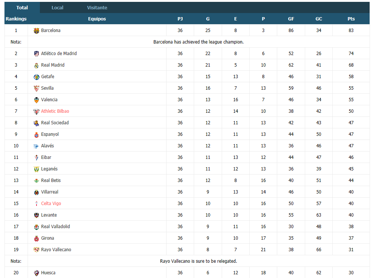This screenshot has width=373, height=278.
Task: Click the GF column header
Action: click(291, 19)
